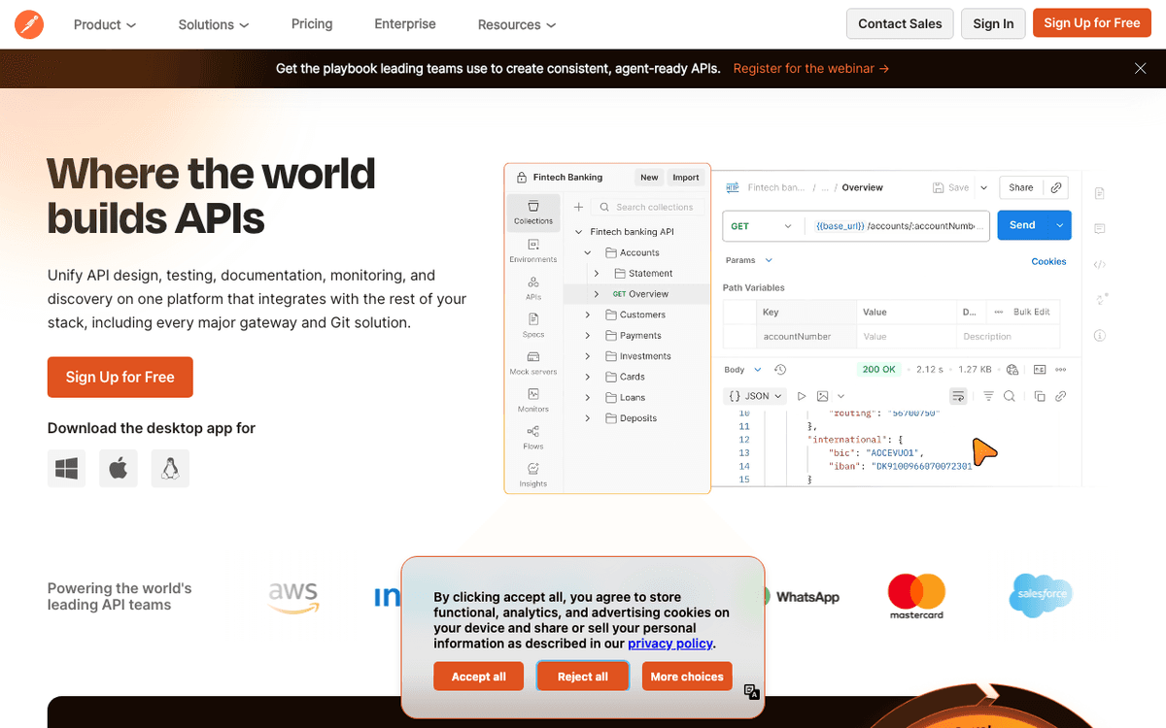Expand the Customers folder

[588, 314]
